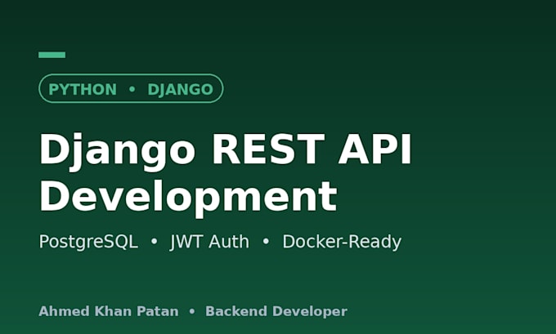
Task: Click the 'Docker-Ready' subtitle text
Action: 342,242
